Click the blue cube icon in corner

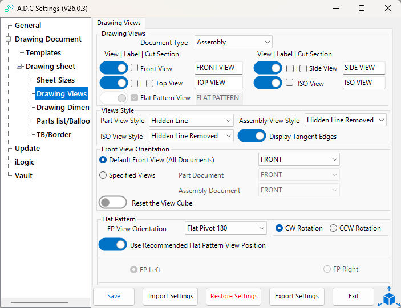[x=389, y=297]
